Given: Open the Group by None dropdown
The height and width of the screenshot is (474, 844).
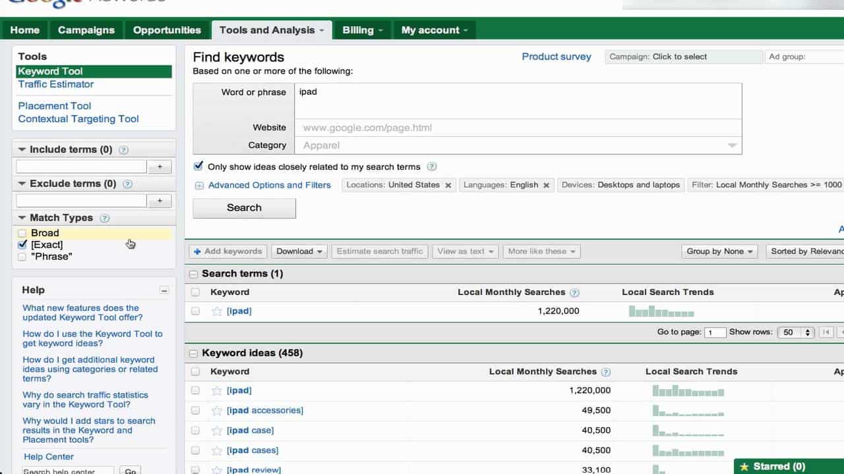Looking at the screenshot, I should (x=719, y=251).
